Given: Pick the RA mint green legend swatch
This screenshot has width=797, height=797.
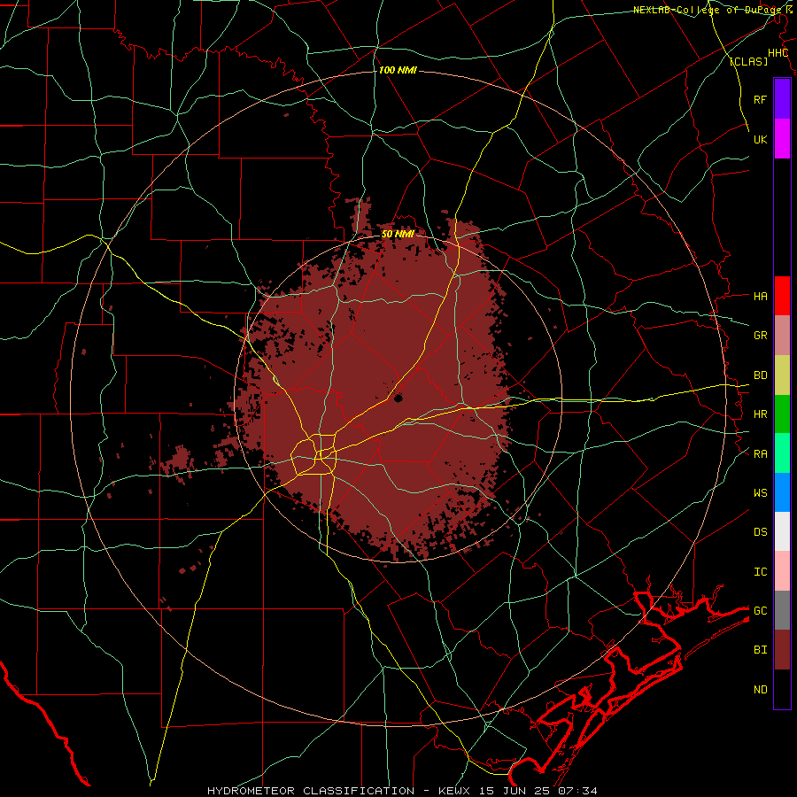Looking at the screenshot, I should point(782,453).
